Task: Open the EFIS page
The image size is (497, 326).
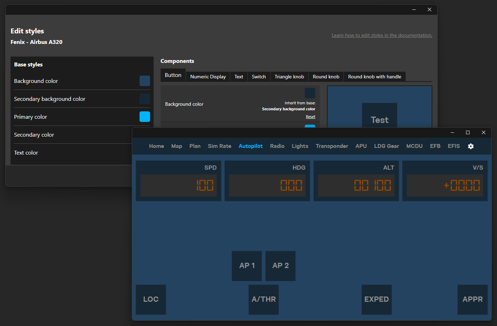Action: click(x=454, y=146)
